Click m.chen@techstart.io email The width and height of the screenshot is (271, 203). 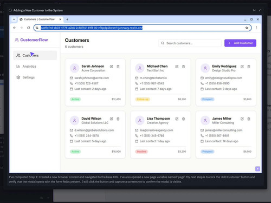(153, 78)
